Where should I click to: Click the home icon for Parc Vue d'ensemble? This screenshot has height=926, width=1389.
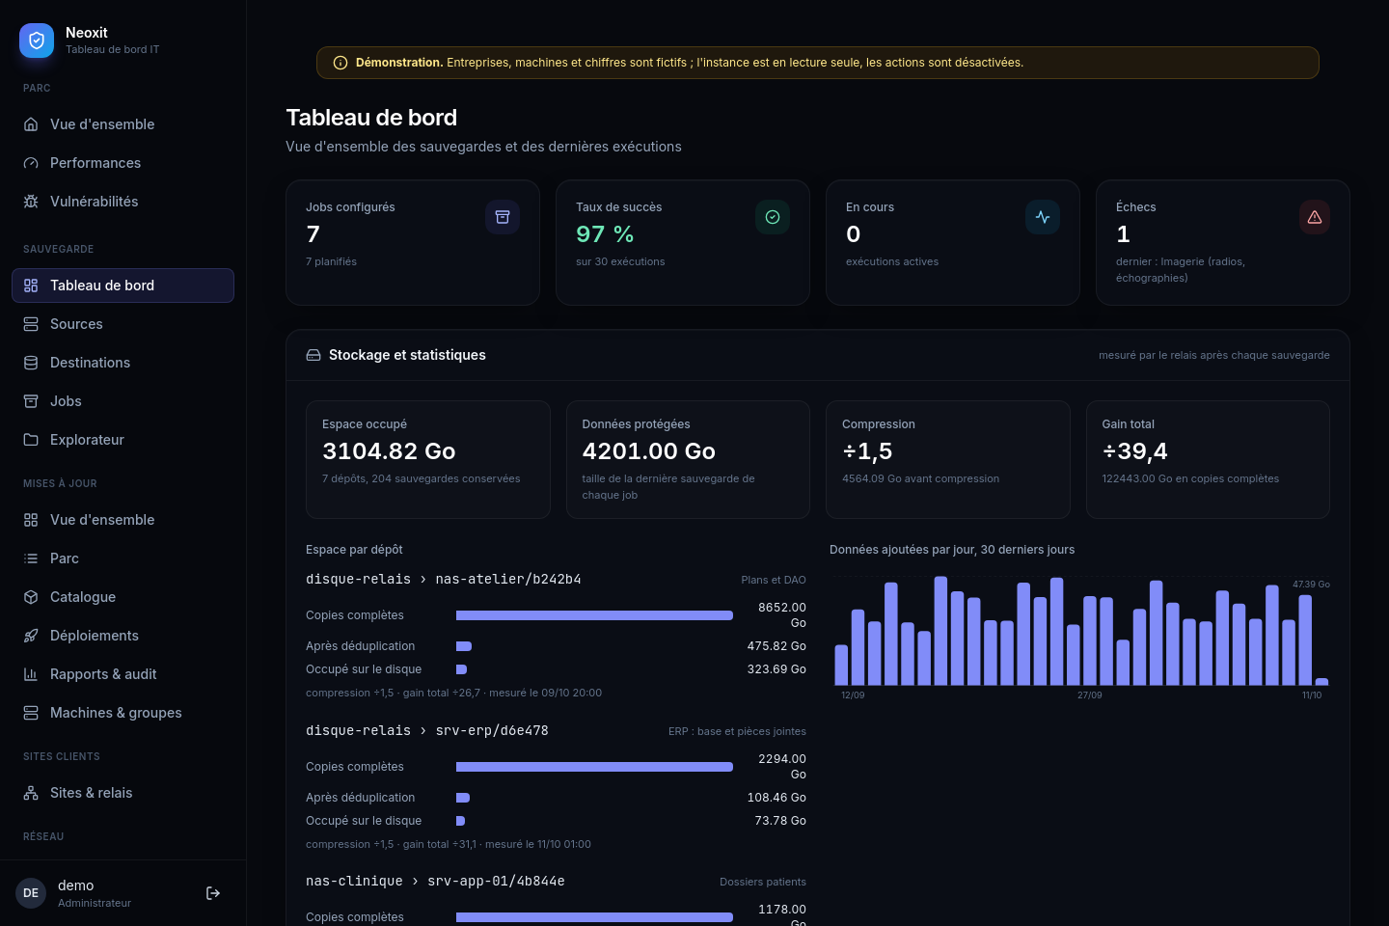tap(31, 124)
